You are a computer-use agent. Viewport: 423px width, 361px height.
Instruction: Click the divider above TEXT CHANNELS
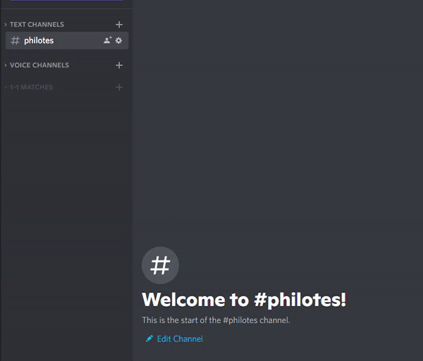click(67, 9)
